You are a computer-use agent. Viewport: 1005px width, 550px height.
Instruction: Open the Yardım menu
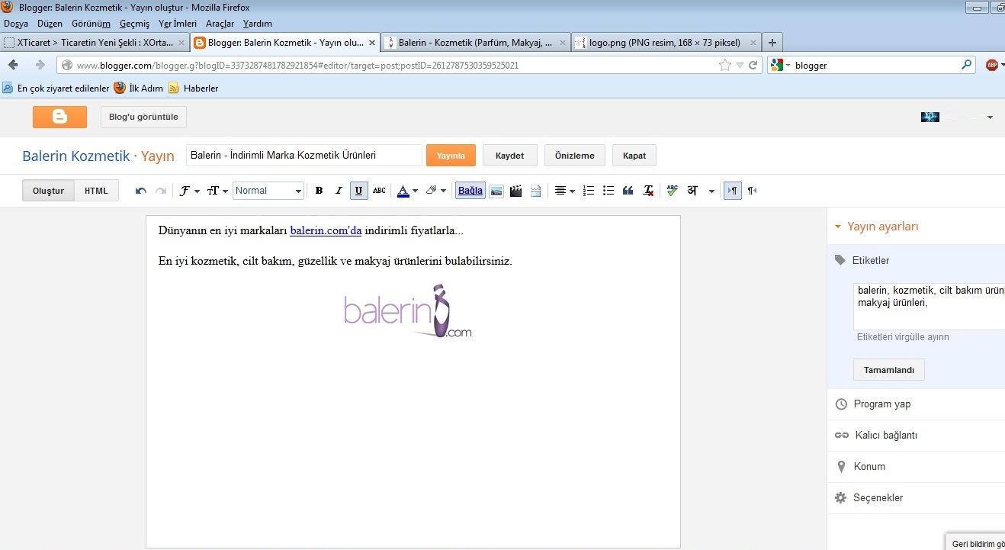[x=257, y=24]
